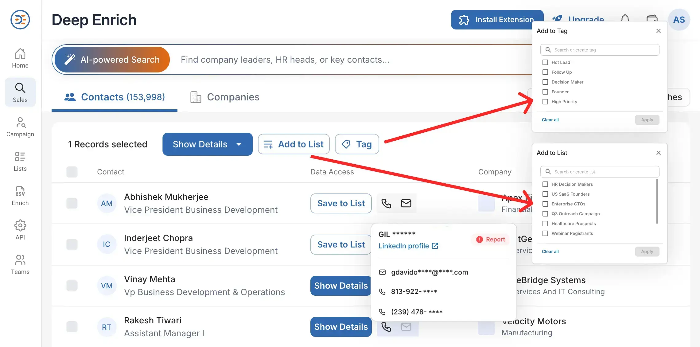The width and height of the screenshot is (700, 347).
Task: Switch to the Contacts tab
Action: pos(115,97)
